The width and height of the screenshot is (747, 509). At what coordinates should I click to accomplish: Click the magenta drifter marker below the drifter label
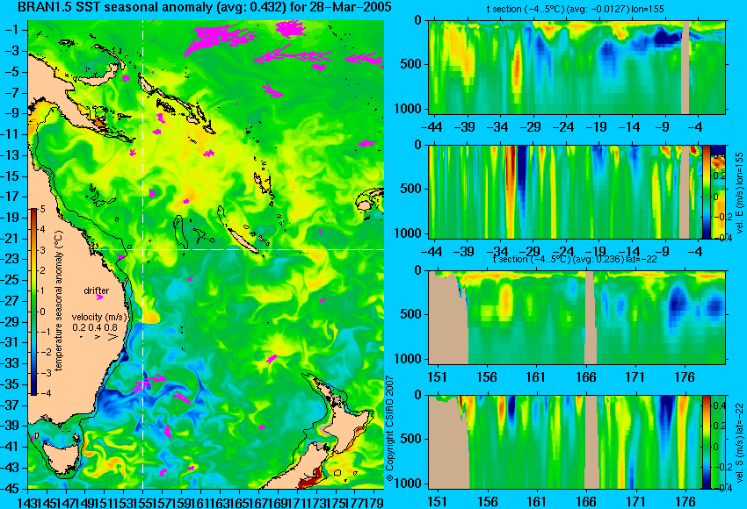(x=99, y=298)
